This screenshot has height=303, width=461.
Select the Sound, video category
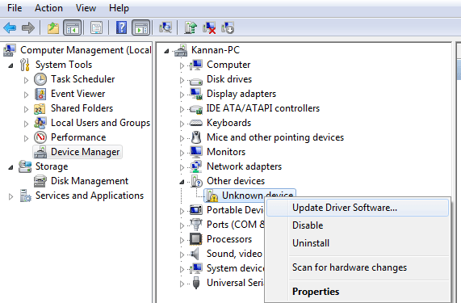[x=234, y=254]
